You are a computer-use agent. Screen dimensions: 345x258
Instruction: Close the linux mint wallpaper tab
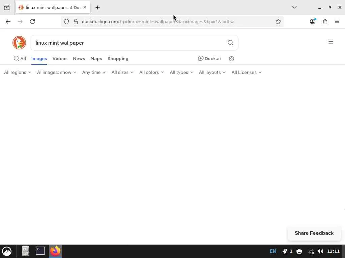point(85,7)
